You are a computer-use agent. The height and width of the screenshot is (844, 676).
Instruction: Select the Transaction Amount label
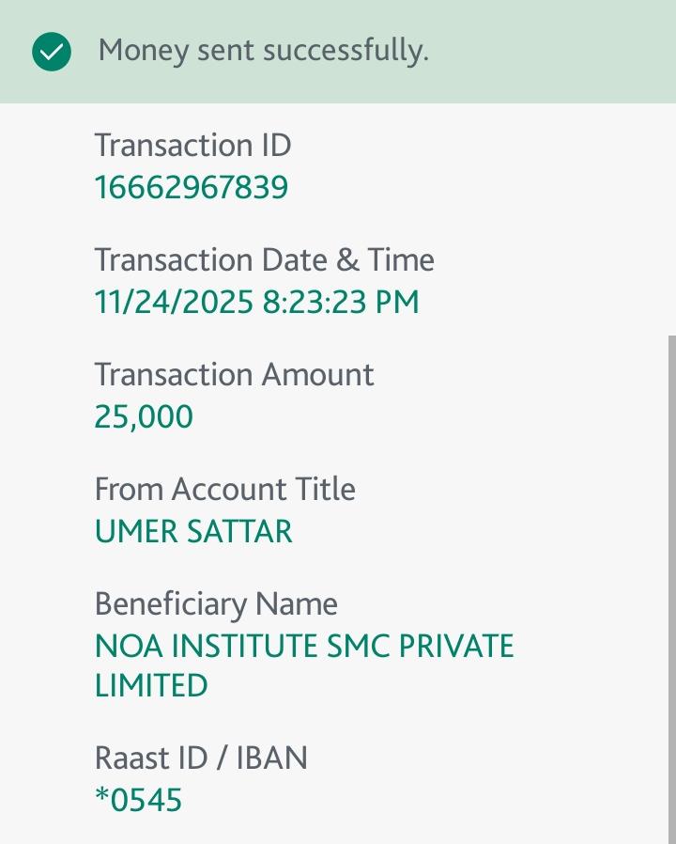click(234, 375)
